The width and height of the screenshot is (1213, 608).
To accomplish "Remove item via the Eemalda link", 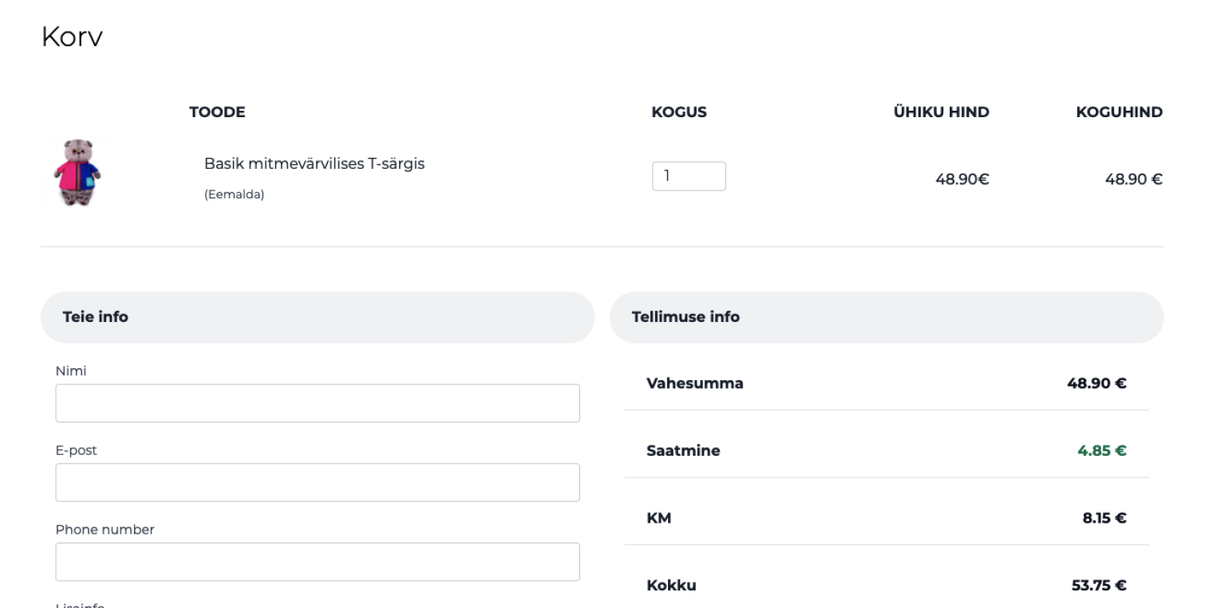I will pos(234,194).
